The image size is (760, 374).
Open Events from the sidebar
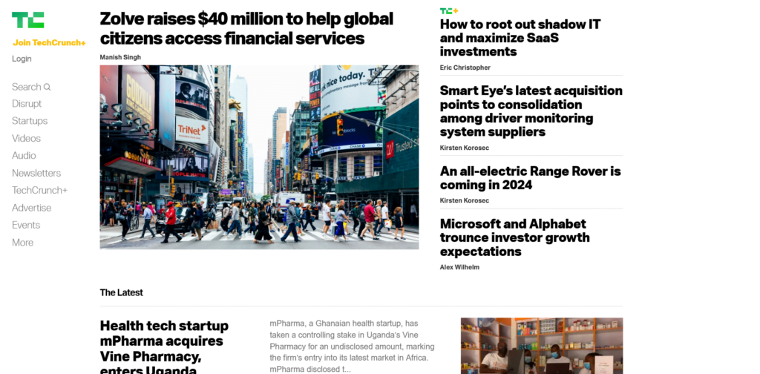tap(26, 225)
